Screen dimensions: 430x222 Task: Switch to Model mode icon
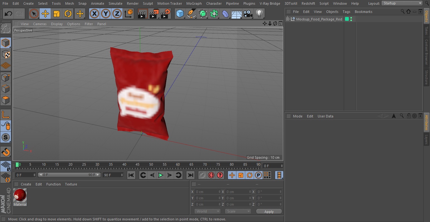pos(6,43)
